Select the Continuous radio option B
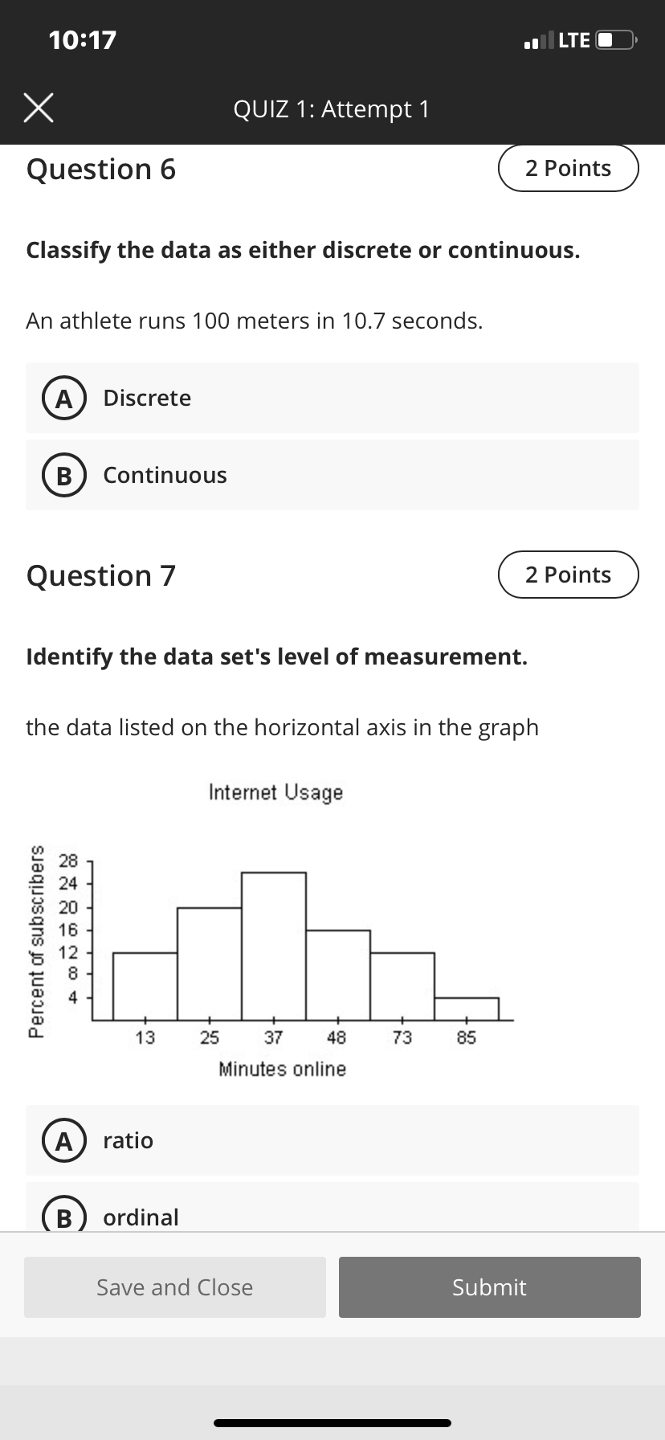Image resolution: width=665 pixels, height=1440 pixels. click(332, 475)
